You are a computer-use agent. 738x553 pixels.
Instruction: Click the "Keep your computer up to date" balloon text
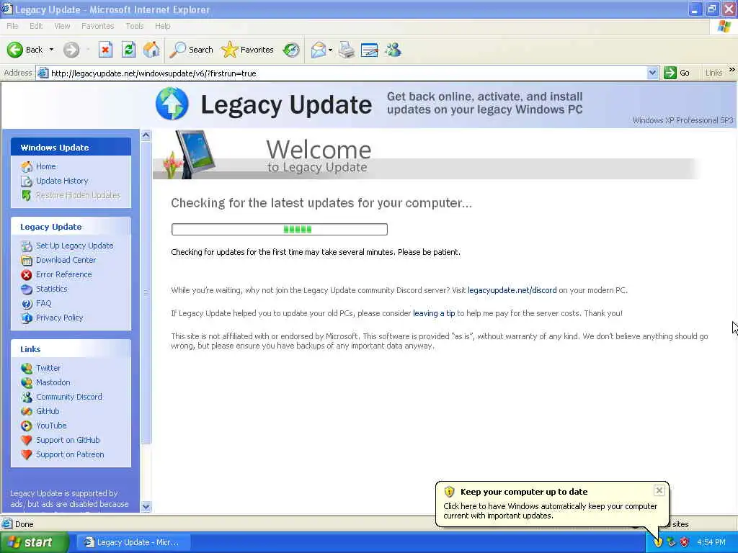pyautogui.click(x=524, y=492)
